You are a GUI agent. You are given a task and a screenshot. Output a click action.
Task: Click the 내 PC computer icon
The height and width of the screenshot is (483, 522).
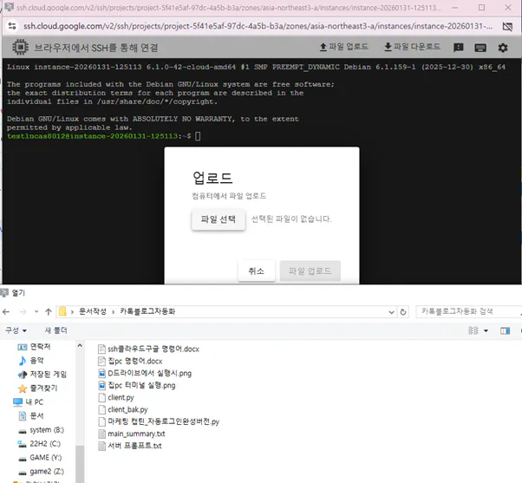click(17, 402)
